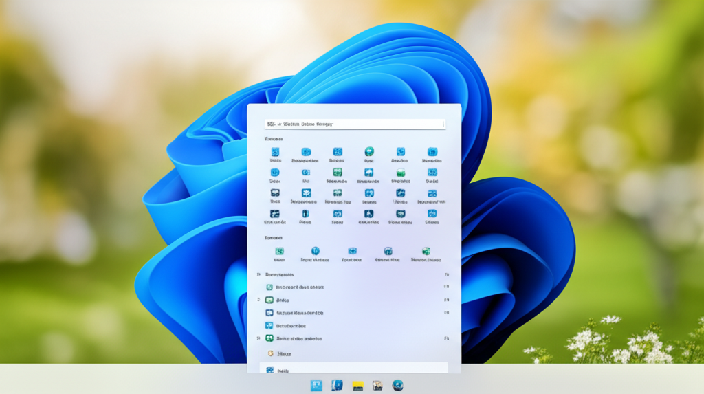Open the yellow File Explorer taskbar icon

[x=357, y=386]
